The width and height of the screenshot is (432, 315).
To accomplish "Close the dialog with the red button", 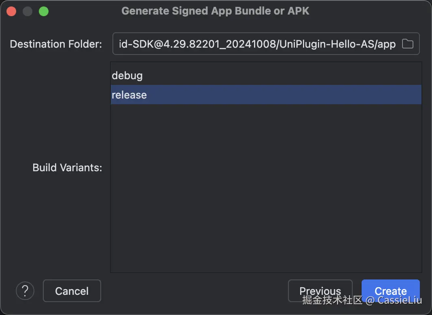I will coord(11,11).
